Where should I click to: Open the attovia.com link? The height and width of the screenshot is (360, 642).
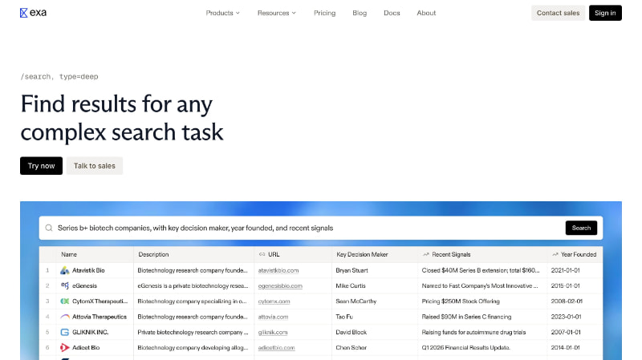point(273,317)
